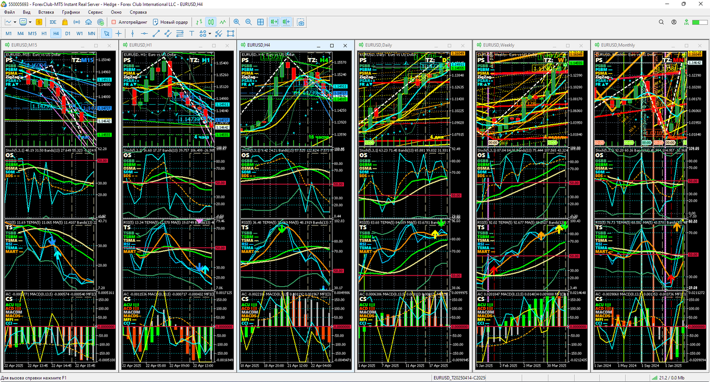710x382 pixels.
Task: Open the Вставка menu
Action: [x=46, y=12]
